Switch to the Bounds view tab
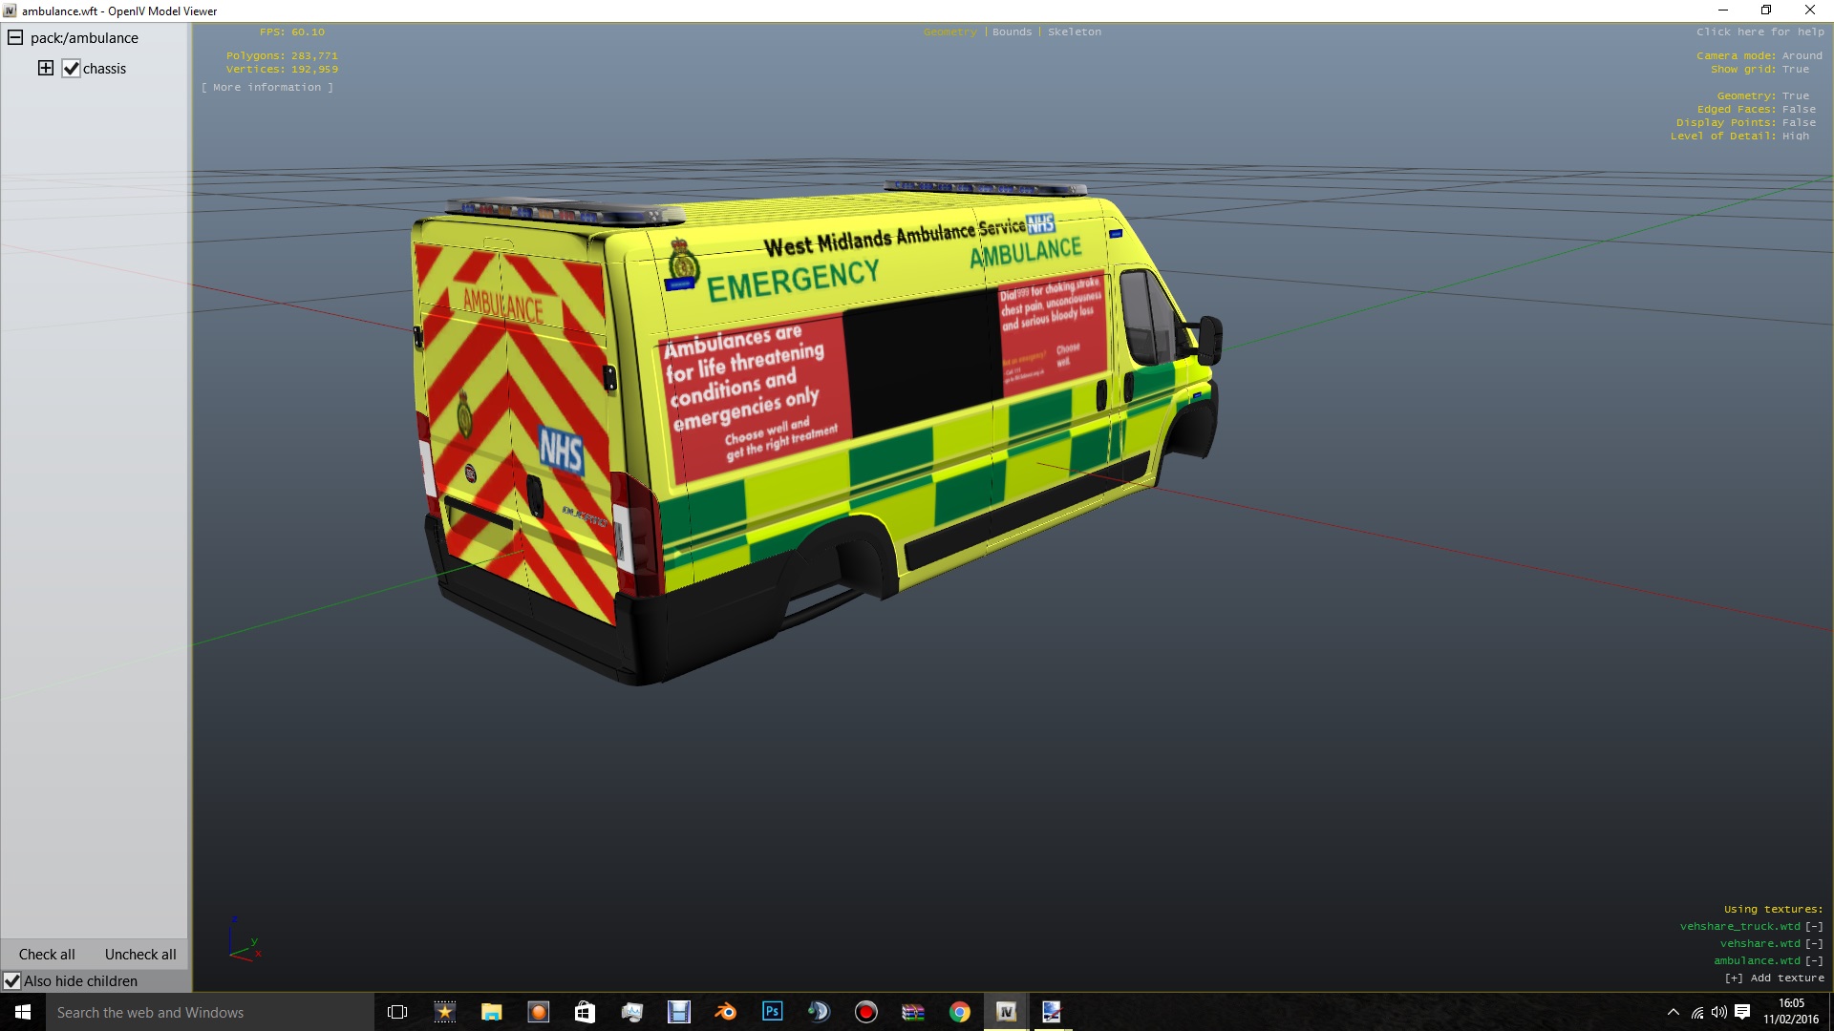This screenshot has width=1834, height=1031. pyautogui.click(x=1012, y=32)
